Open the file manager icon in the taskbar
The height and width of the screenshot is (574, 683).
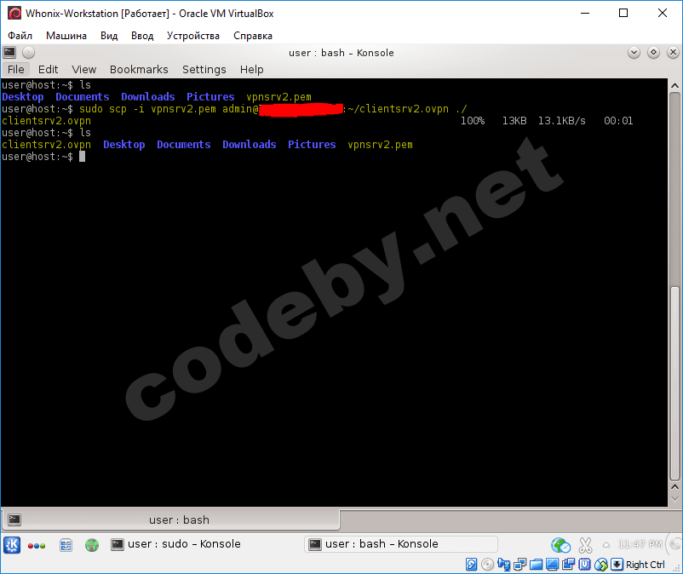coord(66,545)
